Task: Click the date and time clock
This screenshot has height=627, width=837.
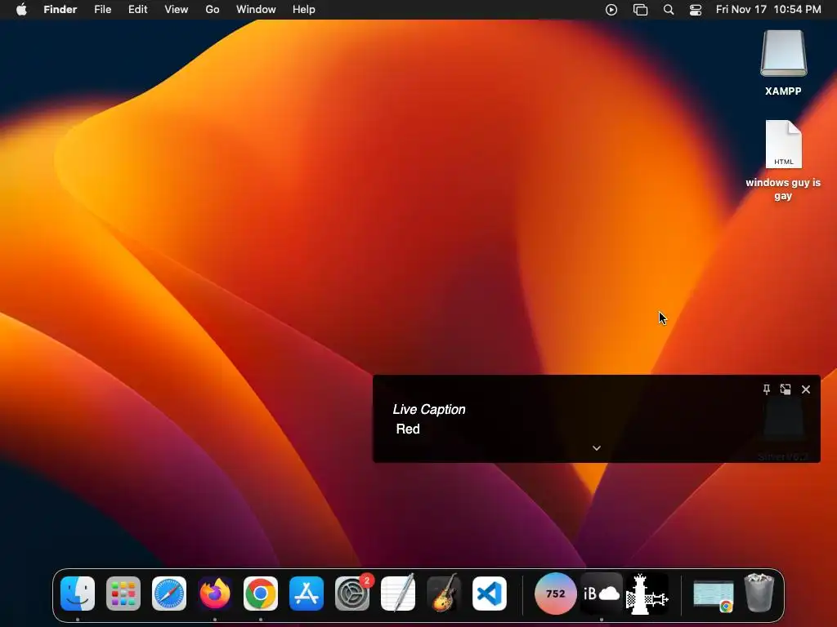Action: pyautogui.click(x=768, y=10)
